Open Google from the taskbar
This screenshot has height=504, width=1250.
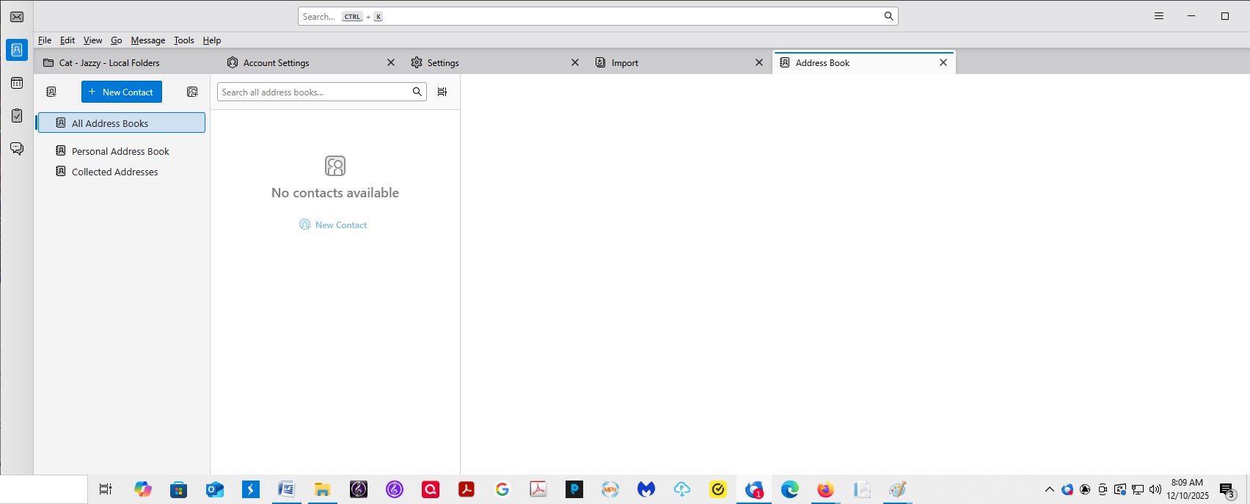point(502,489)
